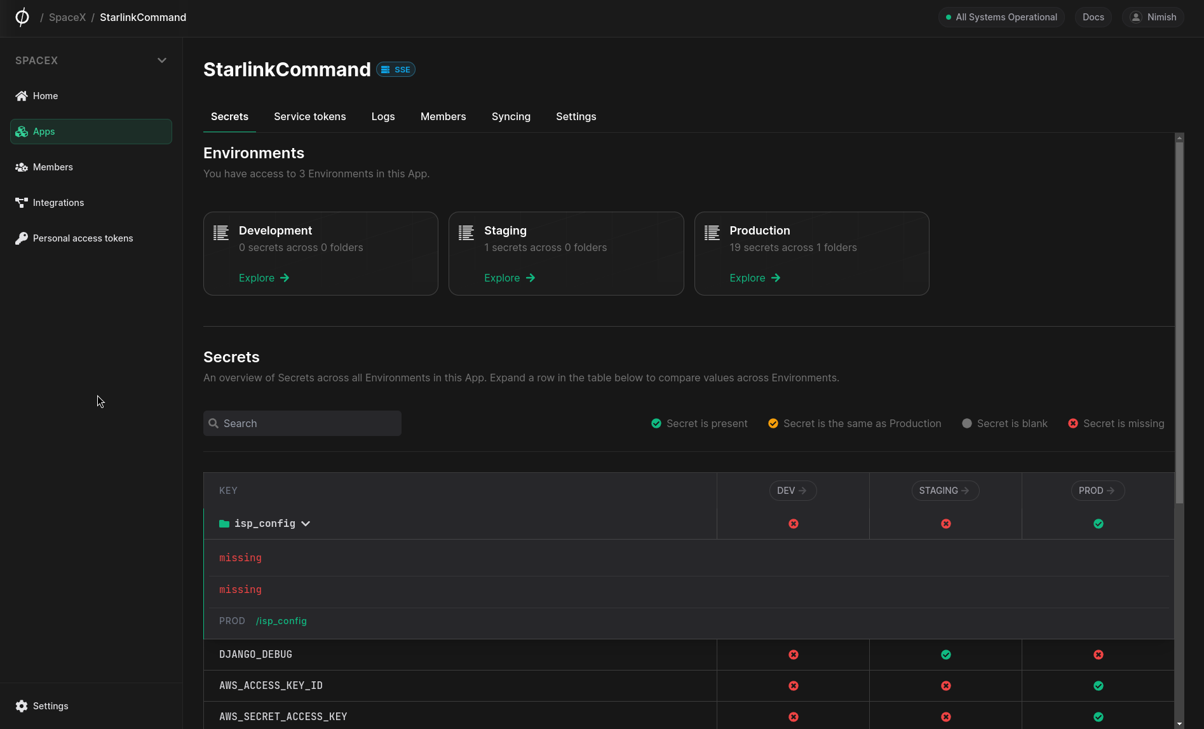Click the Members group icon in sidebar
Viewport: 1204px width, 729px height.
click(x=22, y=167)
